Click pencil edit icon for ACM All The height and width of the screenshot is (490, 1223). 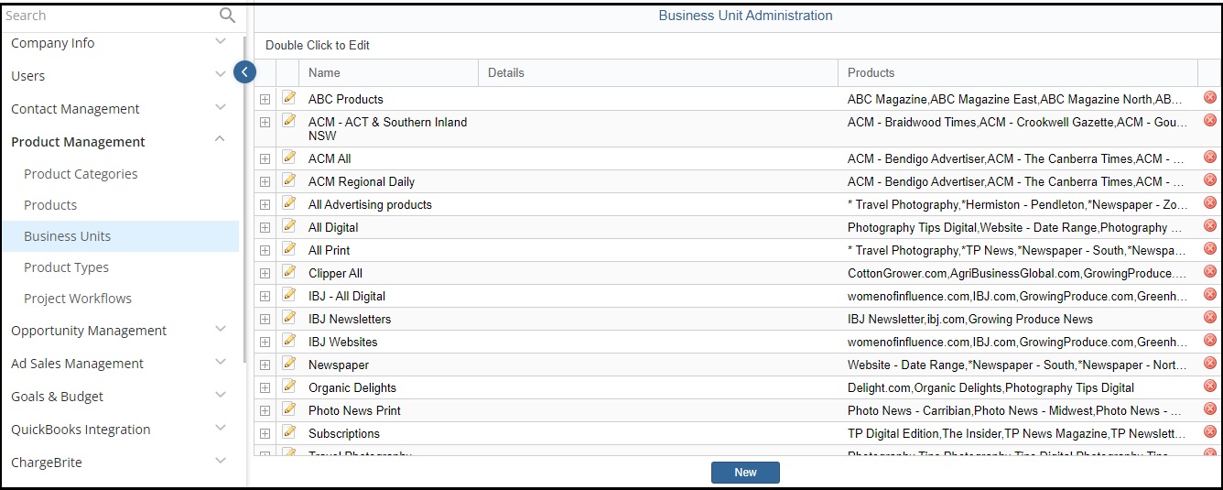[289, 157]
